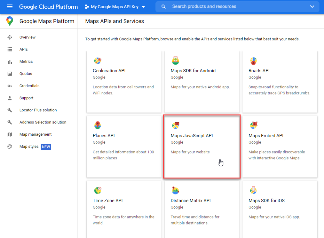Open the project picker for My Google Maps API Key
This screenshot has width=324, height=238.
[x=115, y=6]
